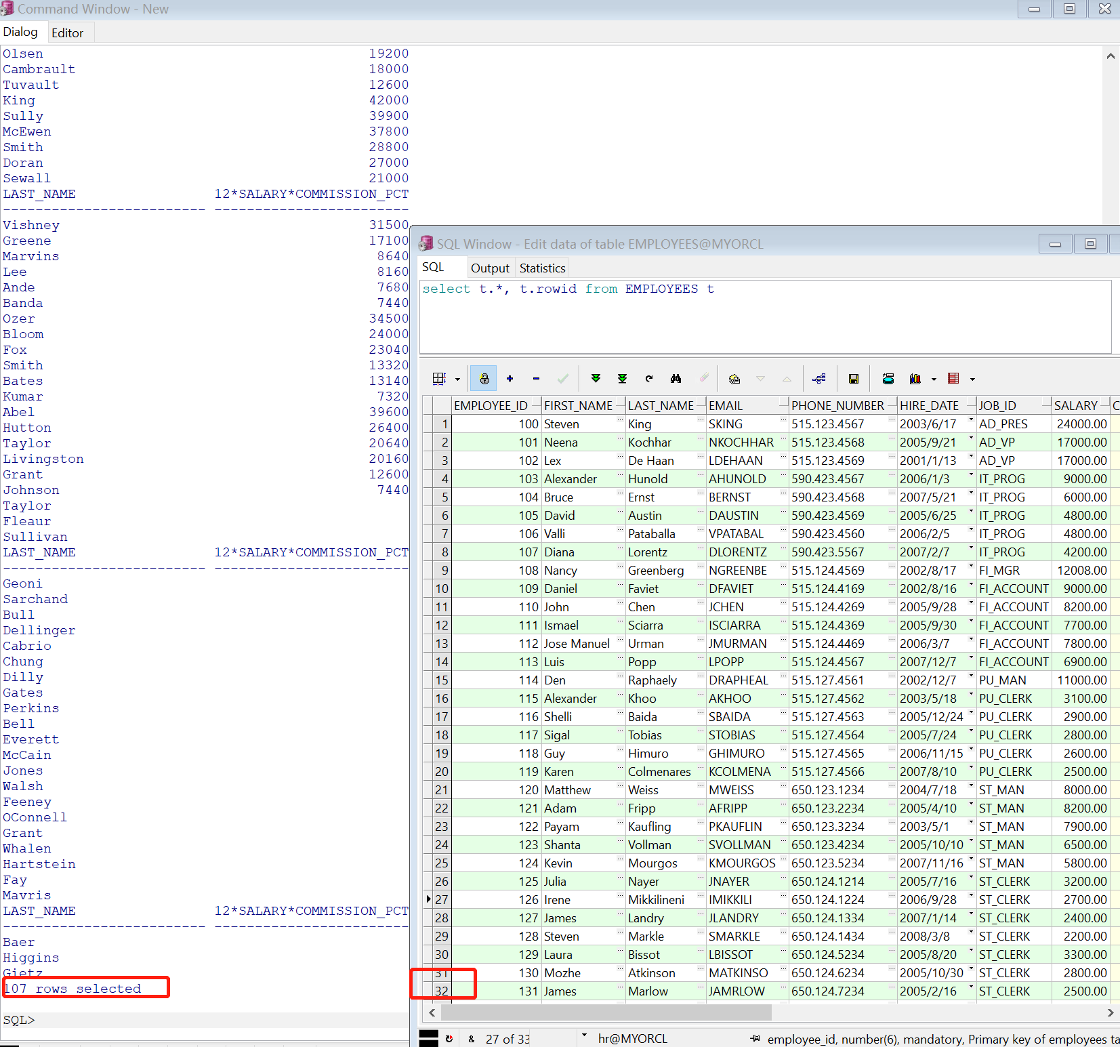Image resolution: width=1120 pixels, height=1047 pixels.
Task: Open the hr@MYORCL connection dropdown arrow
Action: (x=584, y=1036)
